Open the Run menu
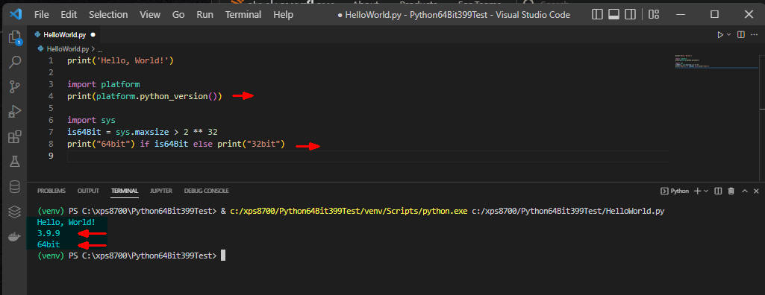Image resolution: width=765 pixels, height=295 pixels. (205, 15)
